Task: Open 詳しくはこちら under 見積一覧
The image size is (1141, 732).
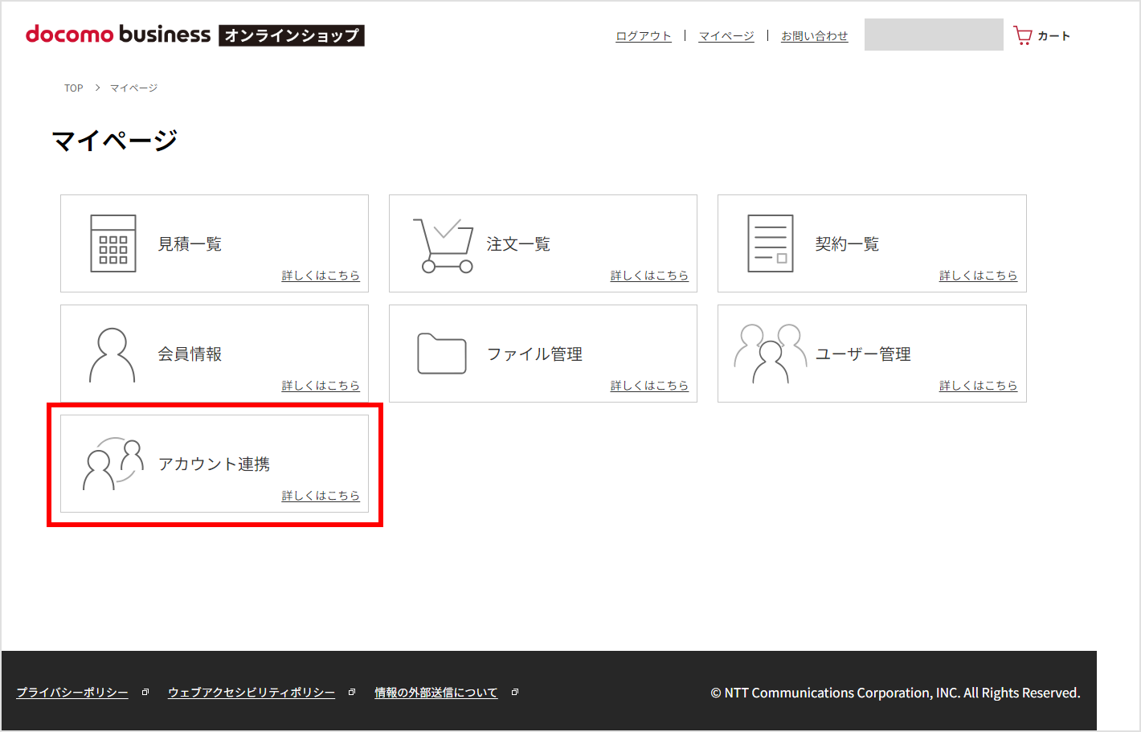Action: (321, 276)
